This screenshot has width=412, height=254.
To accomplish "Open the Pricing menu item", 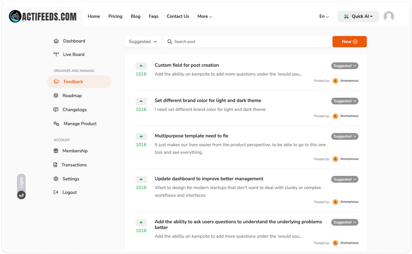I will coord(115,16).
